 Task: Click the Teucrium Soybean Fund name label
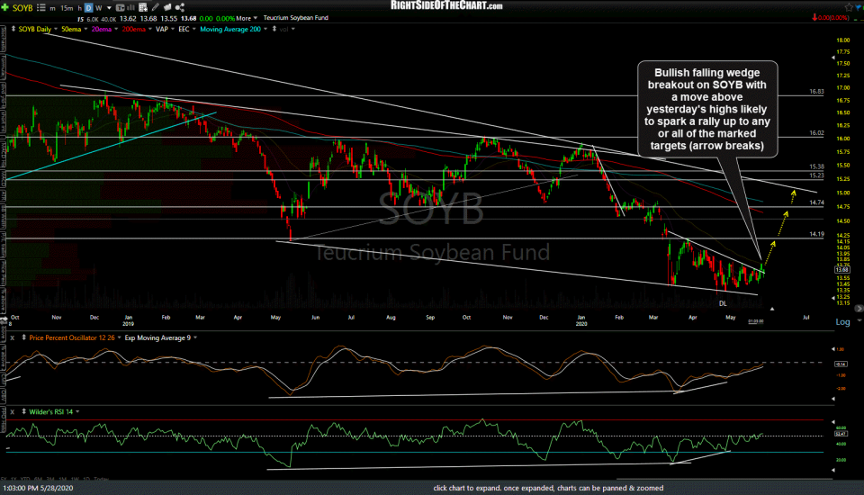295,18
